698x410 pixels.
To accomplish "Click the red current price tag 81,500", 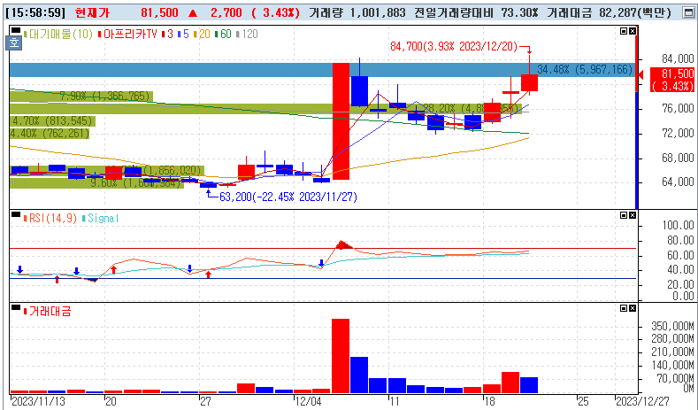I will click(x=672, y=80).
